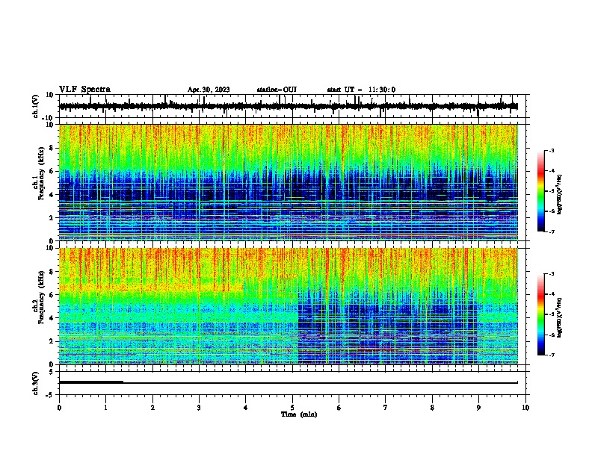Click time axis tick label "3"

pos(199,408)
